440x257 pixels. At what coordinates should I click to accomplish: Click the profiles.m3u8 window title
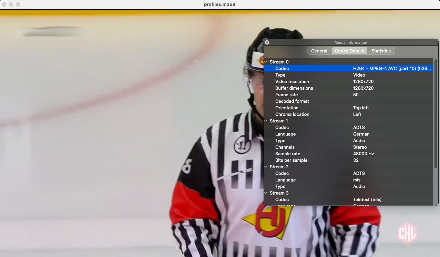pyautogui.click(x=220, y=4)
